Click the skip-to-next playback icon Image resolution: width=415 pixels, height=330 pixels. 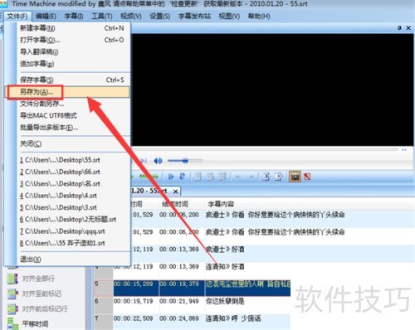(144, 161)
